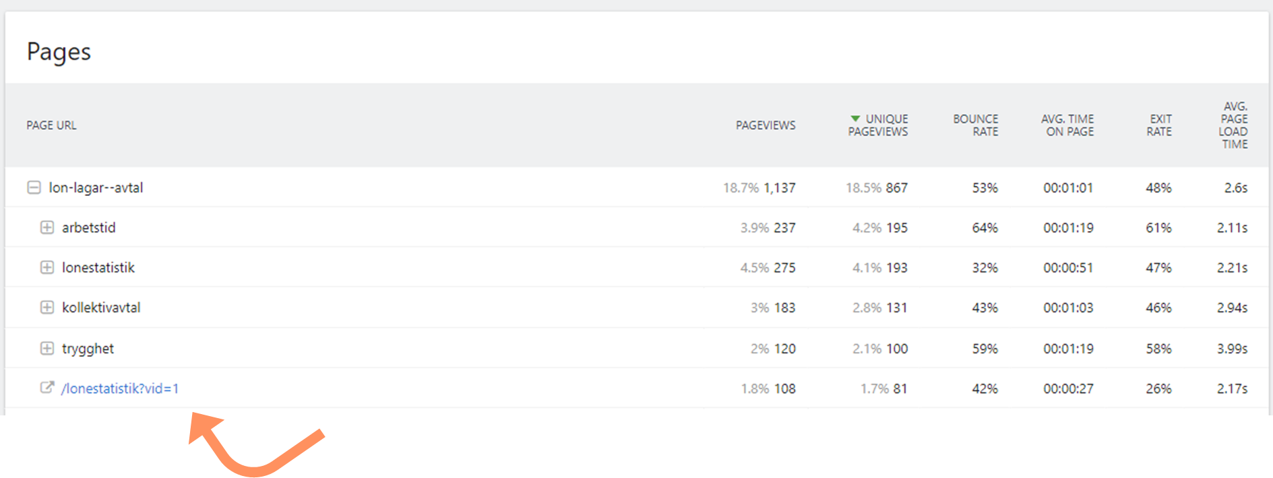Select the lon-lagar--avtal folder label
The image size is (1273, 478).
pos(96,188)
